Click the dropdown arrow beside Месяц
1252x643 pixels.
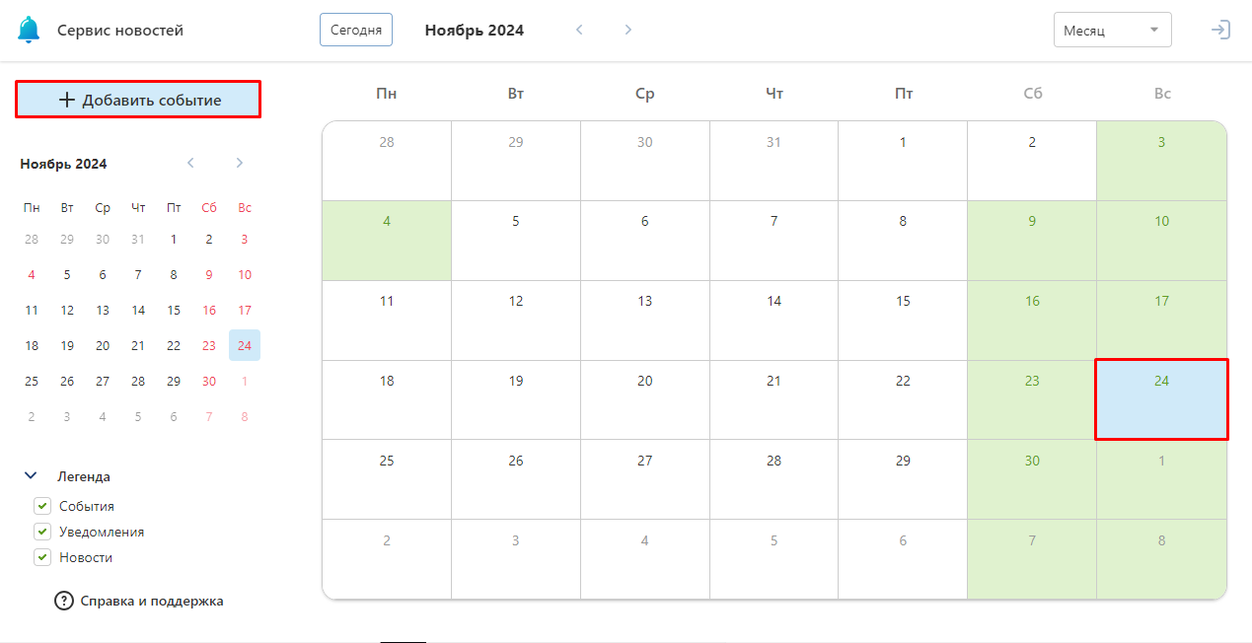(1153, 30)
